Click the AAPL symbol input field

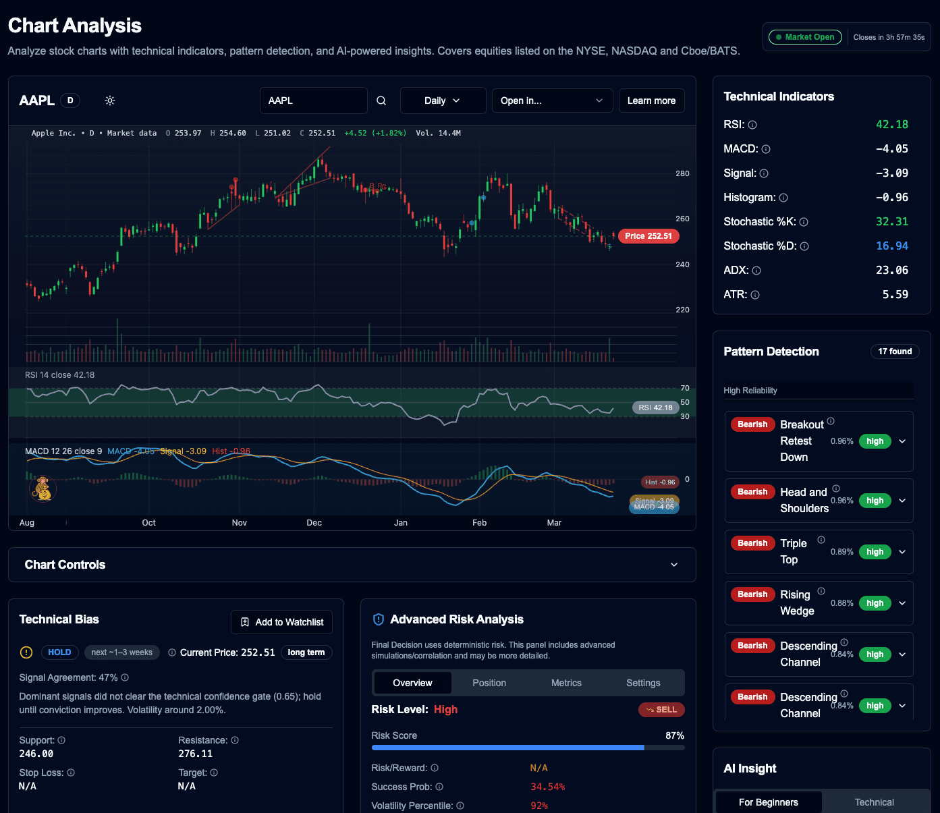313,100
